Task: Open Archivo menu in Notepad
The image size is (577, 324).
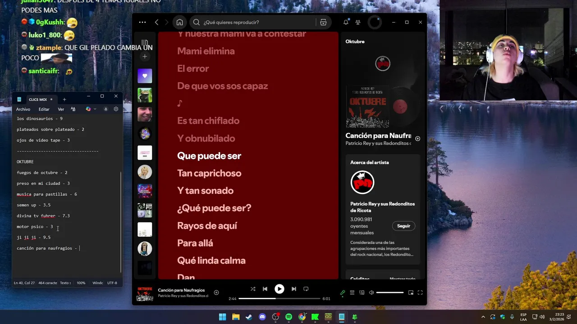Action: (x=23, y=109)
